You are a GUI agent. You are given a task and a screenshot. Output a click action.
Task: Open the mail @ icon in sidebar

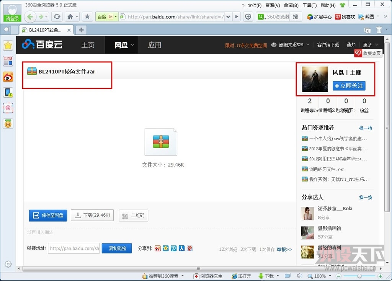click(8, 108)
